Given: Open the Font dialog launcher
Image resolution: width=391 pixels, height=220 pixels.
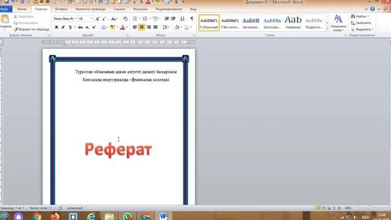Looking at the screenshot, I should click(x=127, y=35).
